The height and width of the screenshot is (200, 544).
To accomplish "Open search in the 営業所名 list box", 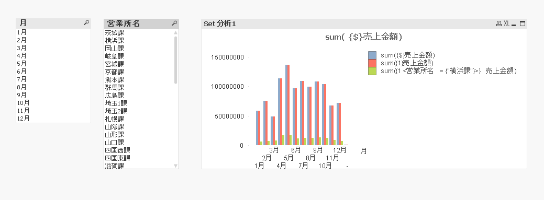I will 175,23.
